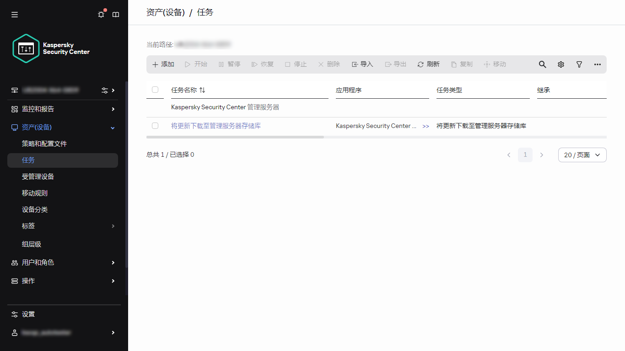Open the 20/页面 page size dropdown
The width and height of the screenshot is (625, 351).
[582, 155]
